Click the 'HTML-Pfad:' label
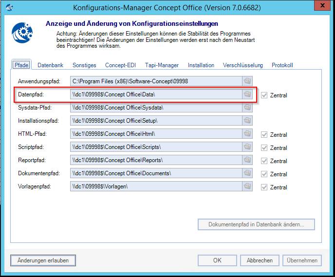Image resolution: width=335 pixels, height=277 pixels. click(32, 134)
